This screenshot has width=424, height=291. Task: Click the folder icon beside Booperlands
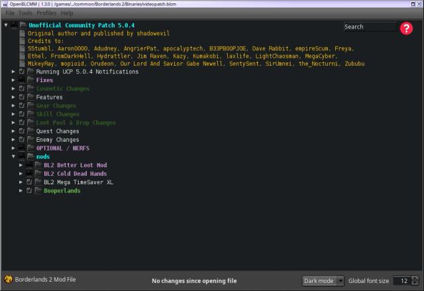38,191
